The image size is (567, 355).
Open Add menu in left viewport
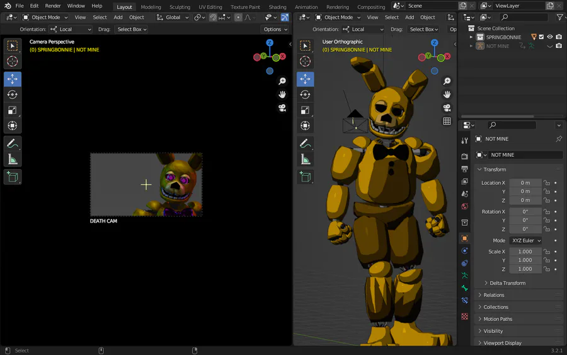[118, 18]
